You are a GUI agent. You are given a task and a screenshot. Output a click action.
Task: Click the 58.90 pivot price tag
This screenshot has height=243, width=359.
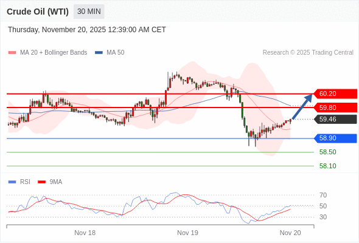[x=335, y=139]
